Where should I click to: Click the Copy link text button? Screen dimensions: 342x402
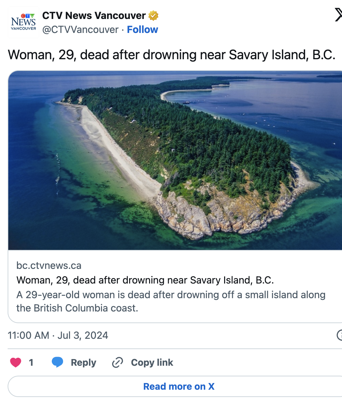click(152, 362)
